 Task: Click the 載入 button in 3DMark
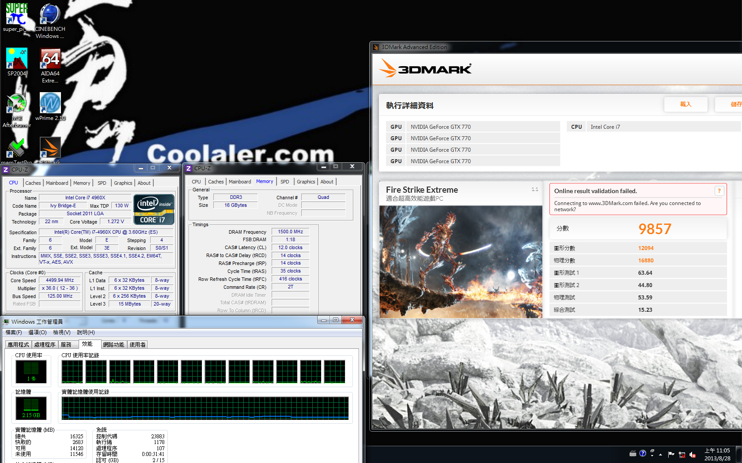[x=685, y=105]
